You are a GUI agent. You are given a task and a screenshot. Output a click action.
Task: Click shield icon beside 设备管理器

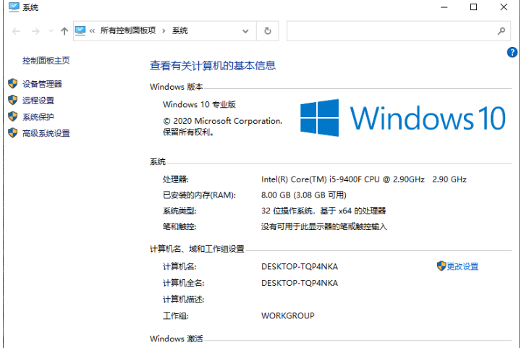pyautogui.click(x=13, y=84)
